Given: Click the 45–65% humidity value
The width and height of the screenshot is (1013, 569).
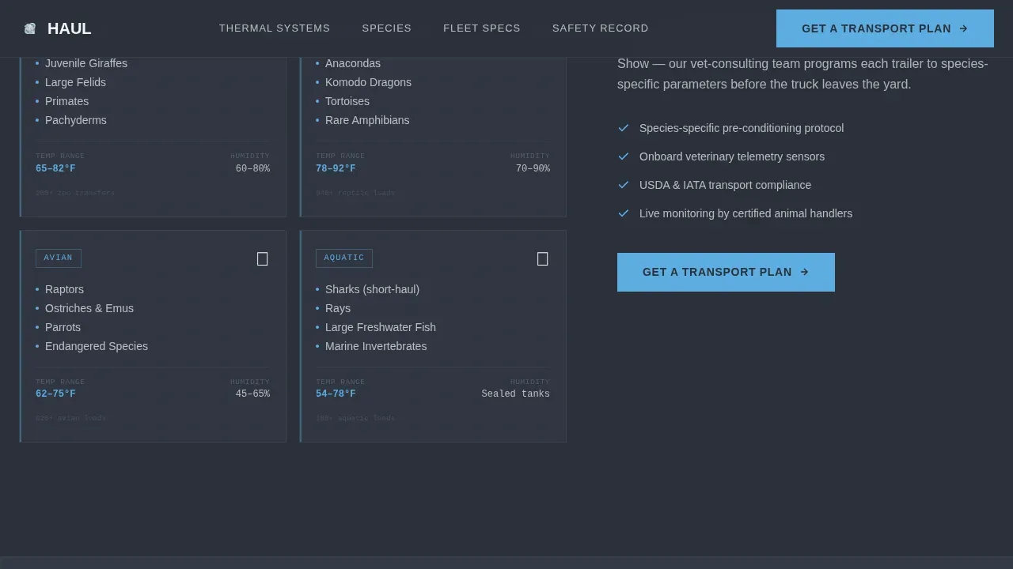Looking at the screenshot, I should pyautogui.click(x=252, y=394).
